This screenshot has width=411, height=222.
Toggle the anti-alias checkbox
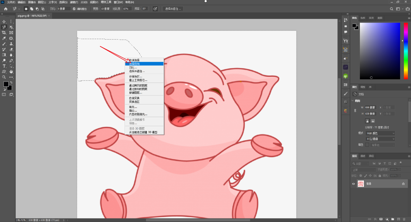tap(74, 9)
